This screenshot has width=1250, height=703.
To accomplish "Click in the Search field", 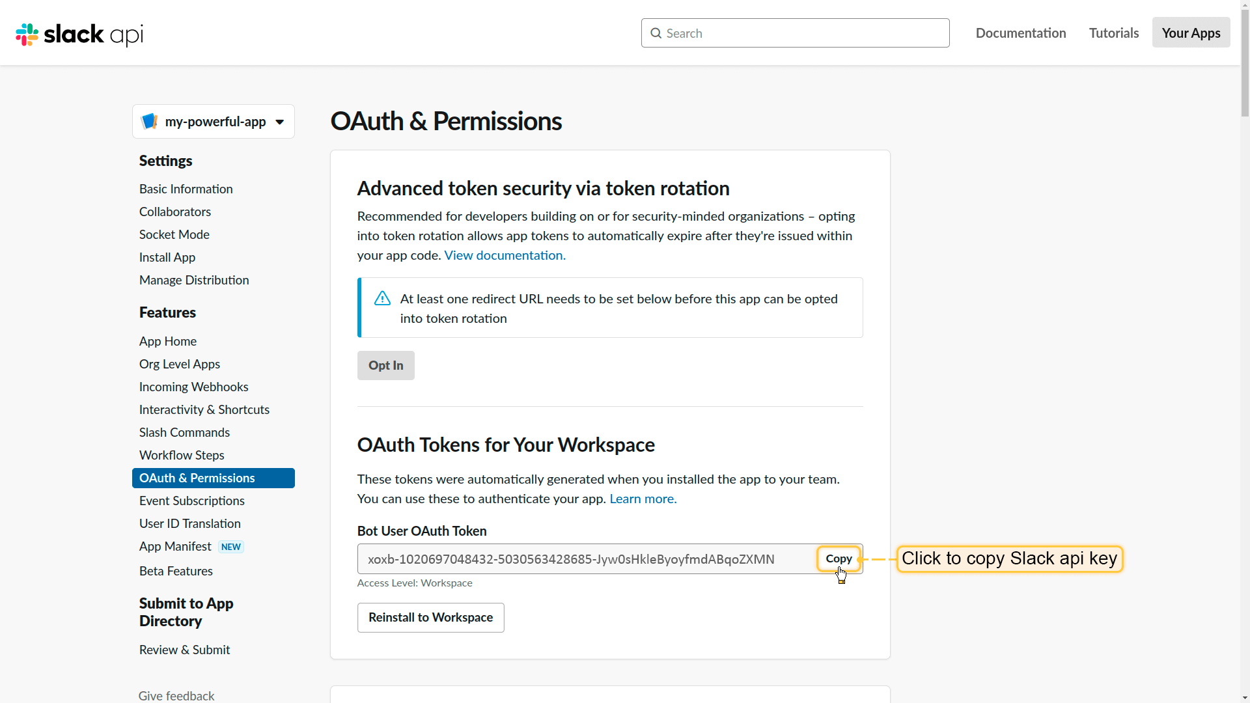I will pyautogui.click(x=801, y=33).
